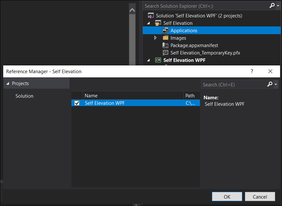
Task: Click the C:\... path cell
Action: click(191, 103)
